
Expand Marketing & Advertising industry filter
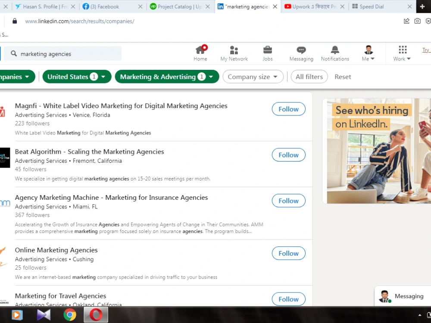(167, 77)
